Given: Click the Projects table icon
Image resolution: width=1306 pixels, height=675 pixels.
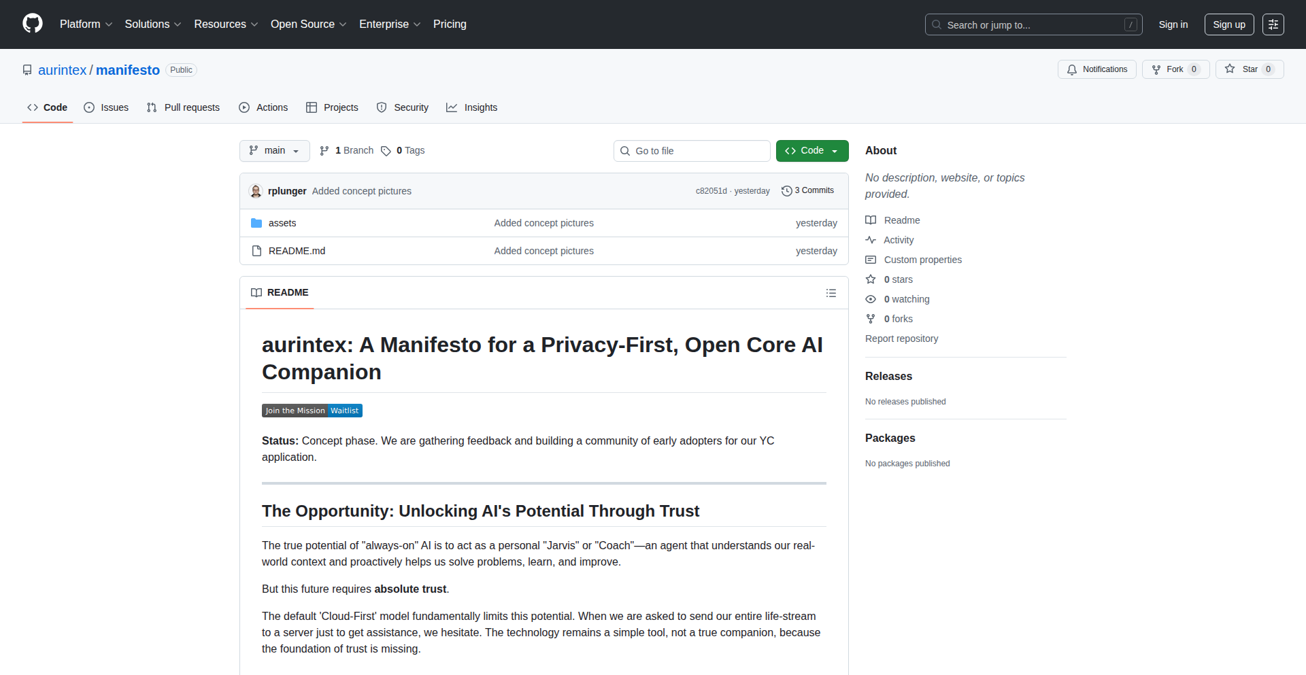Looking at the screenshot, I should click(x=312, y=107).
